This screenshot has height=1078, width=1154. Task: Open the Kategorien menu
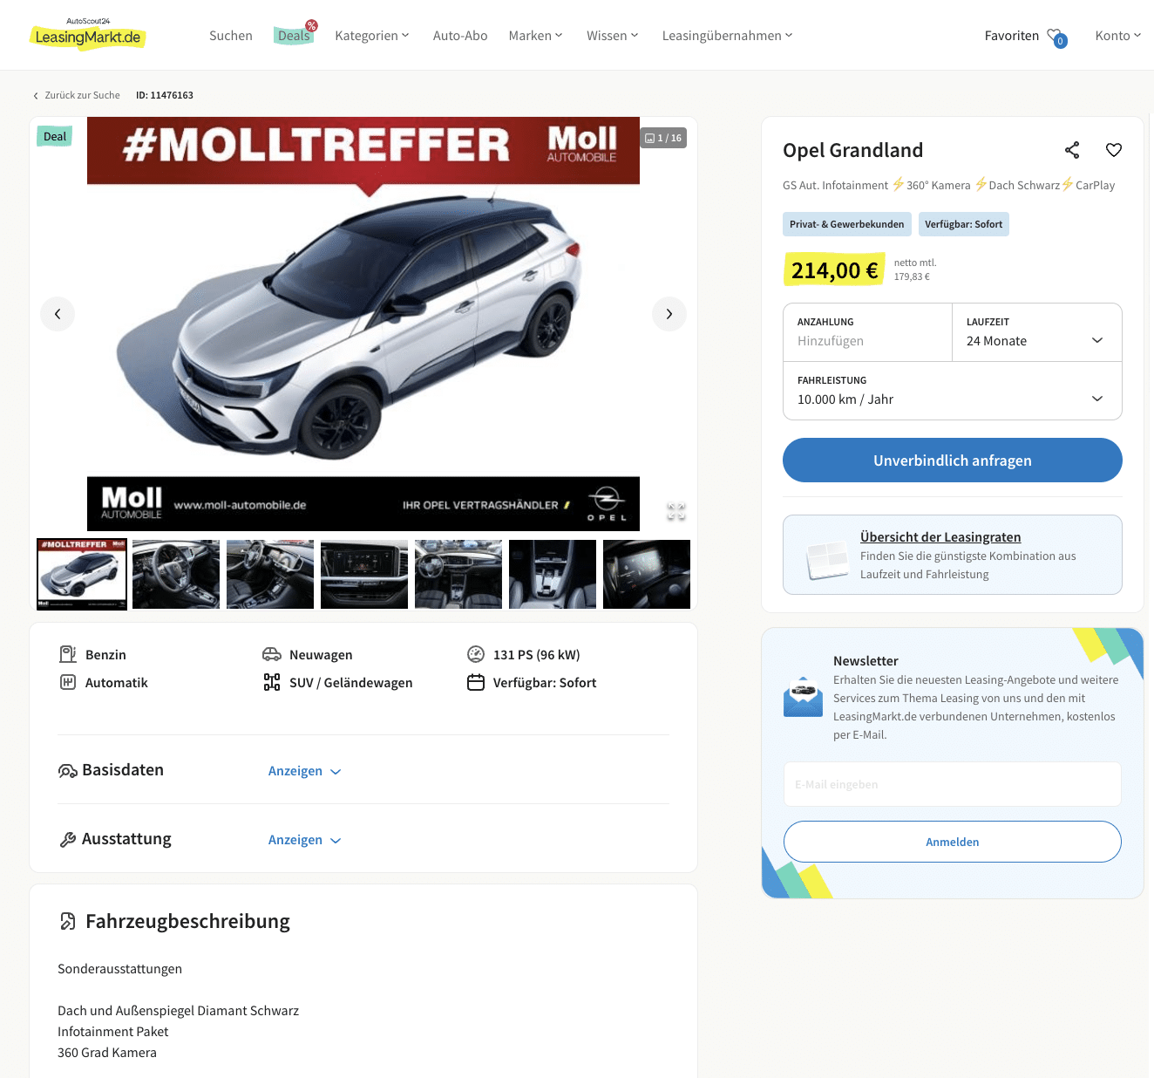[x=372, y=36]
